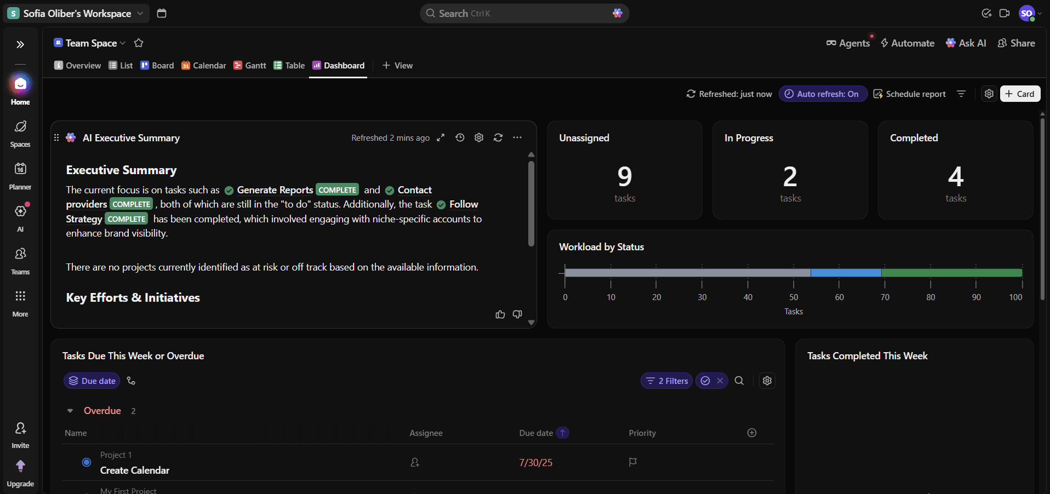Click blue In Progress segment in Workload bar
The height and width of the screenshot is (494, 1050).
[845, 273]
